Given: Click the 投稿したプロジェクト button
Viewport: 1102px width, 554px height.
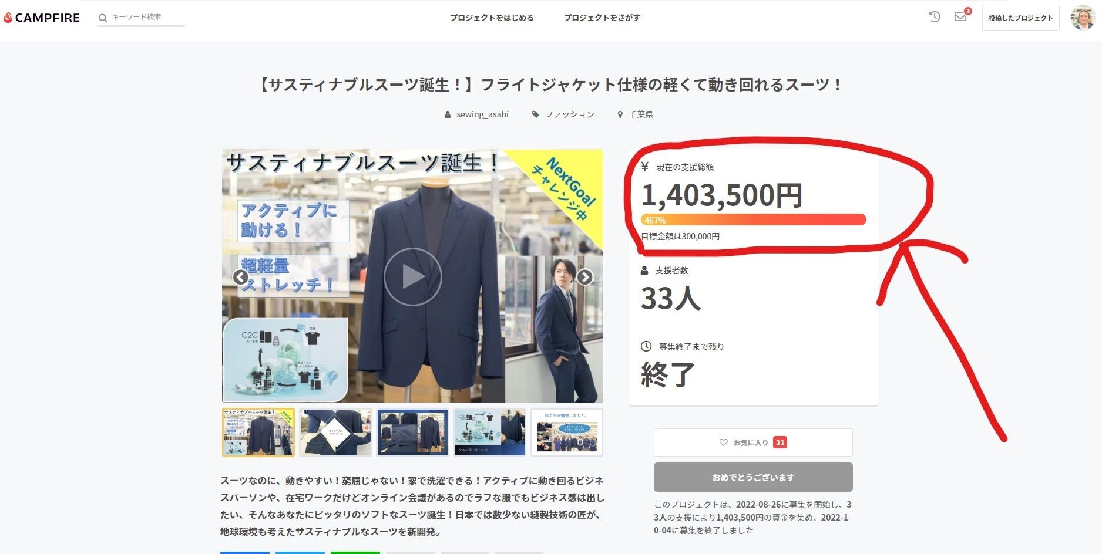Looking at the screenshot, I should pyautogui.click(x=1020, y=18).
